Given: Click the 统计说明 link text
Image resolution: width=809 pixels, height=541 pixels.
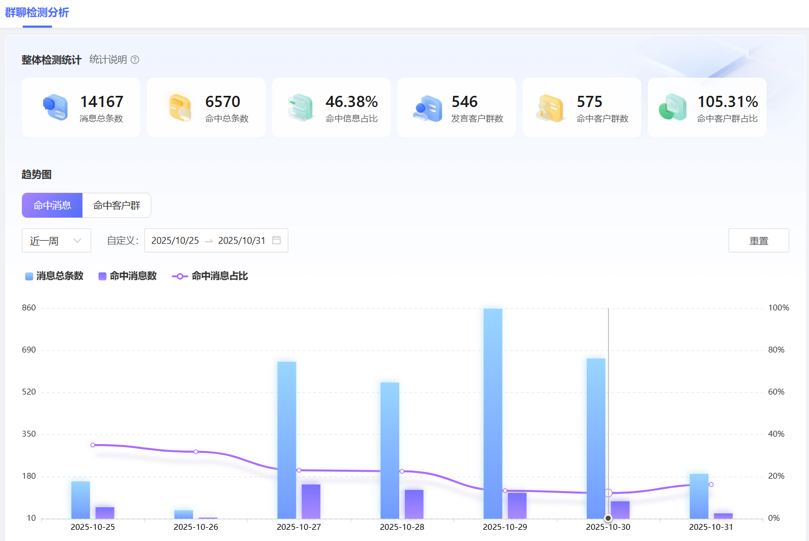Looking at the screenshot, I should [x=108, y=60].
